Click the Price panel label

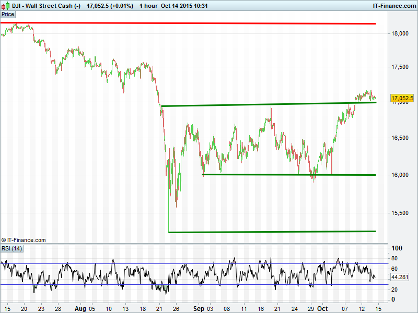(x=8, y=14)
